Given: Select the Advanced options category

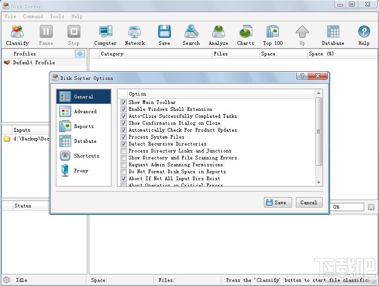Looking at the screenshot, I should click(x=84, y=111).
